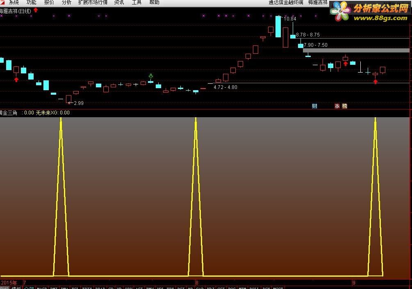This screenshot has width=412, height=289.
Task: Open the 分析 menu
Action: 66,2
